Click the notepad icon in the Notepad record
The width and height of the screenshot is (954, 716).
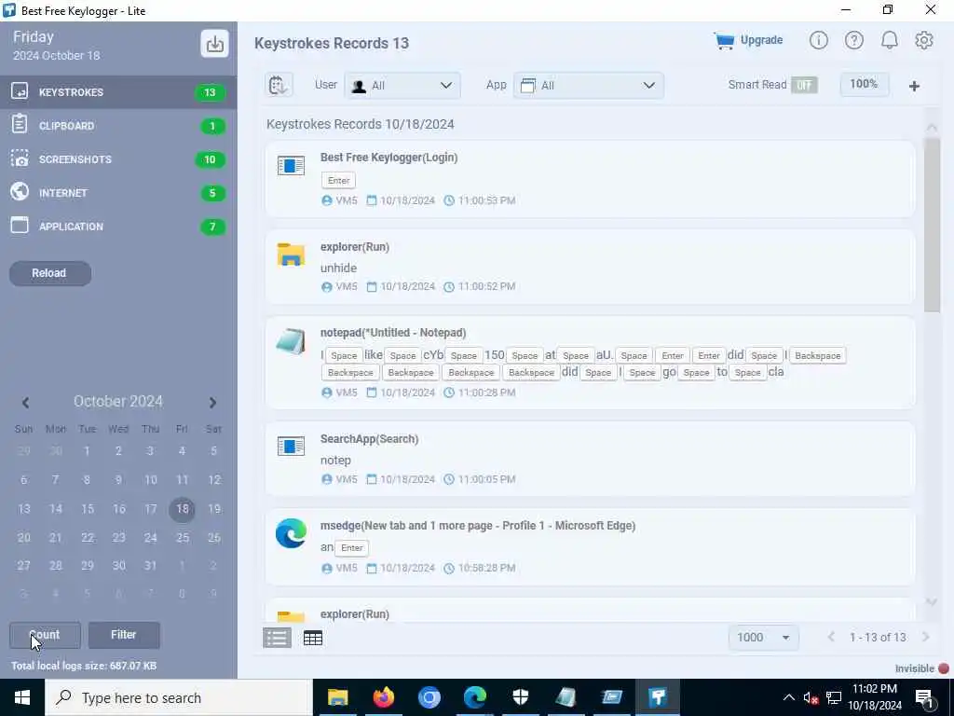pos(291,341)
